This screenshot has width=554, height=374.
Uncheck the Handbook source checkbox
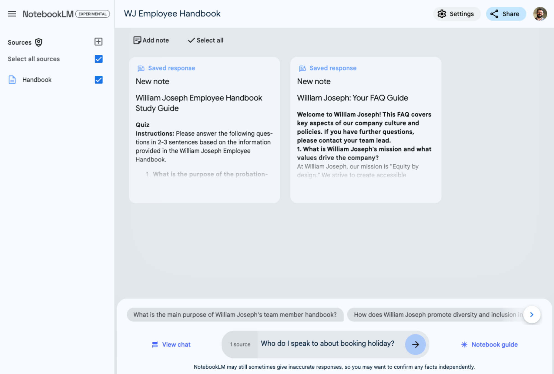pos(99,80)
